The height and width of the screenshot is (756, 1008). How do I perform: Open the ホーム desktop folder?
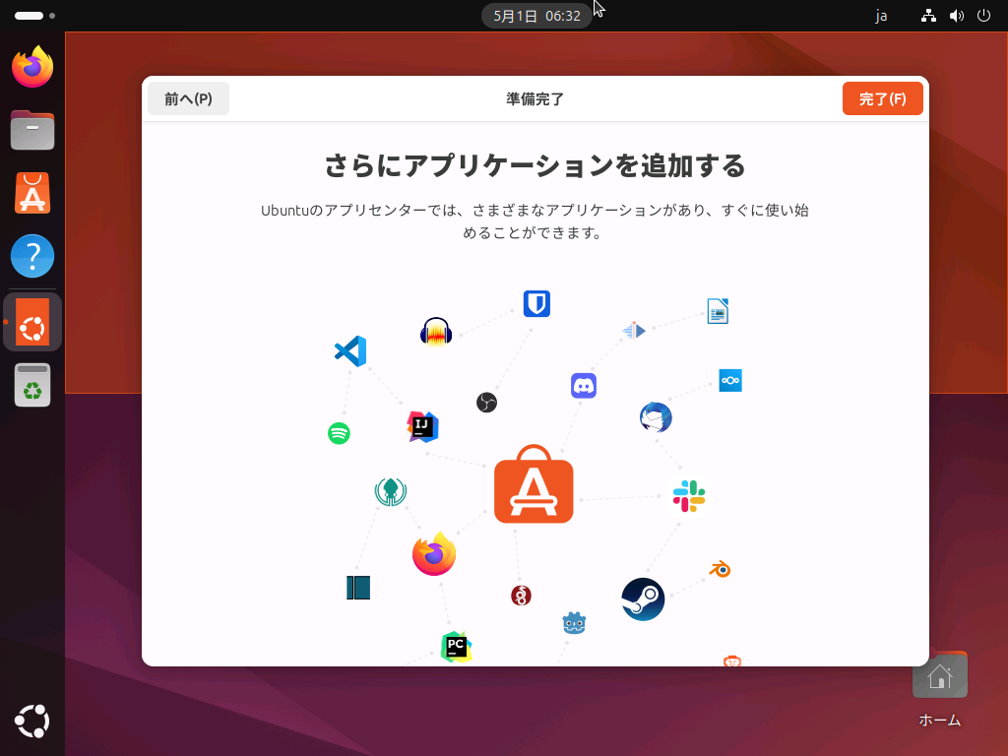click(x=940, y=690)
